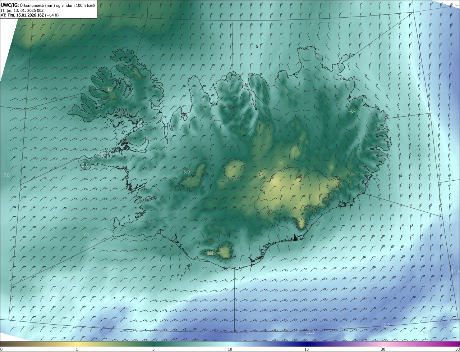Click the 3.7 value over the Westfjords
460x352 pixels.
click(110, 89)
